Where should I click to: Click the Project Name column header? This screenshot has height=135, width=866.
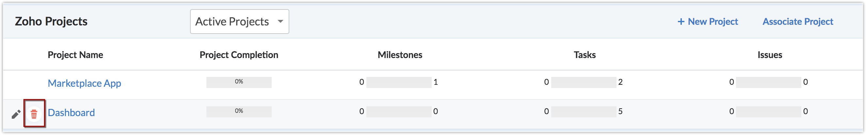pos(75,55)
